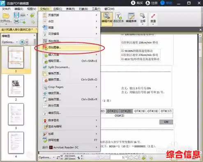Select the 编辑内容 edit content tool

(x=107, y=19)
